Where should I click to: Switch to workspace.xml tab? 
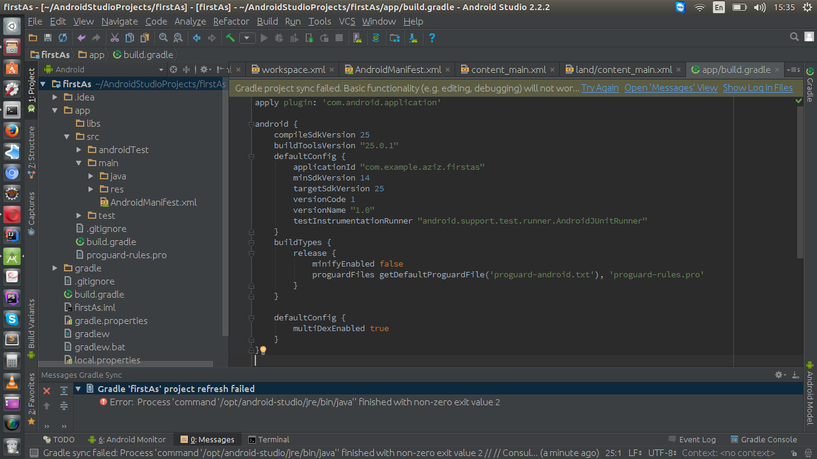click(x=293, y=70)
